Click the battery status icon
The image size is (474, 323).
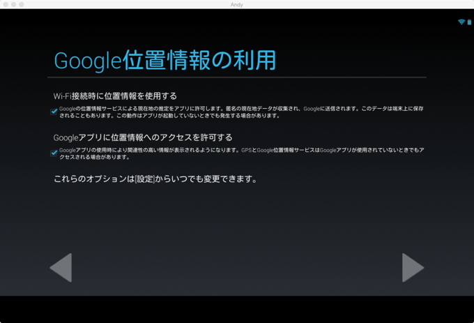[469, 22]
